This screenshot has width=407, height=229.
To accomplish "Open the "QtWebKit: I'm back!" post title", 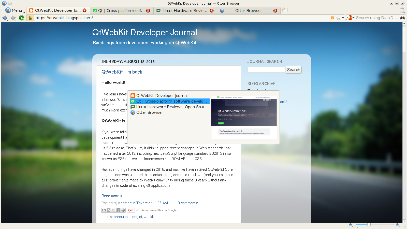I will 122,72.
